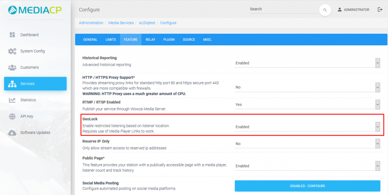
Task: Click the Dashboard sidebar icon
Action: pos(12,35)
